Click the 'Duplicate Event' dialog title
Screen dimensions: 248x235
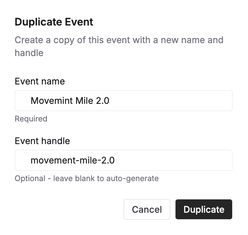coord(54,22)
